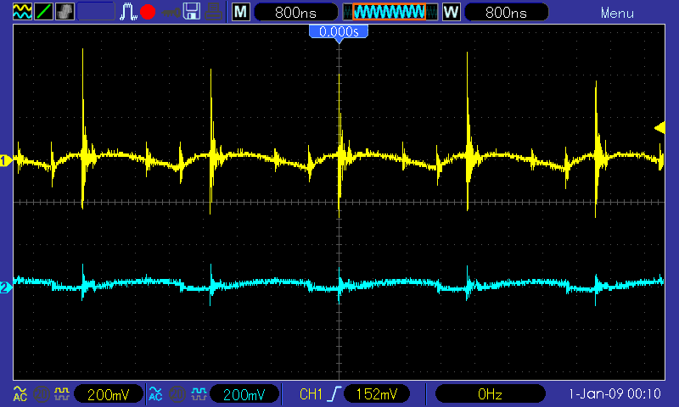This screenshot has height=407, width=679.
Task: Click the CH1 digital filter icon
Action: [x=62, y=393]
